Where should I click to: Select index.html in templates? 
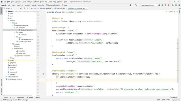click(x=22, y=51)
